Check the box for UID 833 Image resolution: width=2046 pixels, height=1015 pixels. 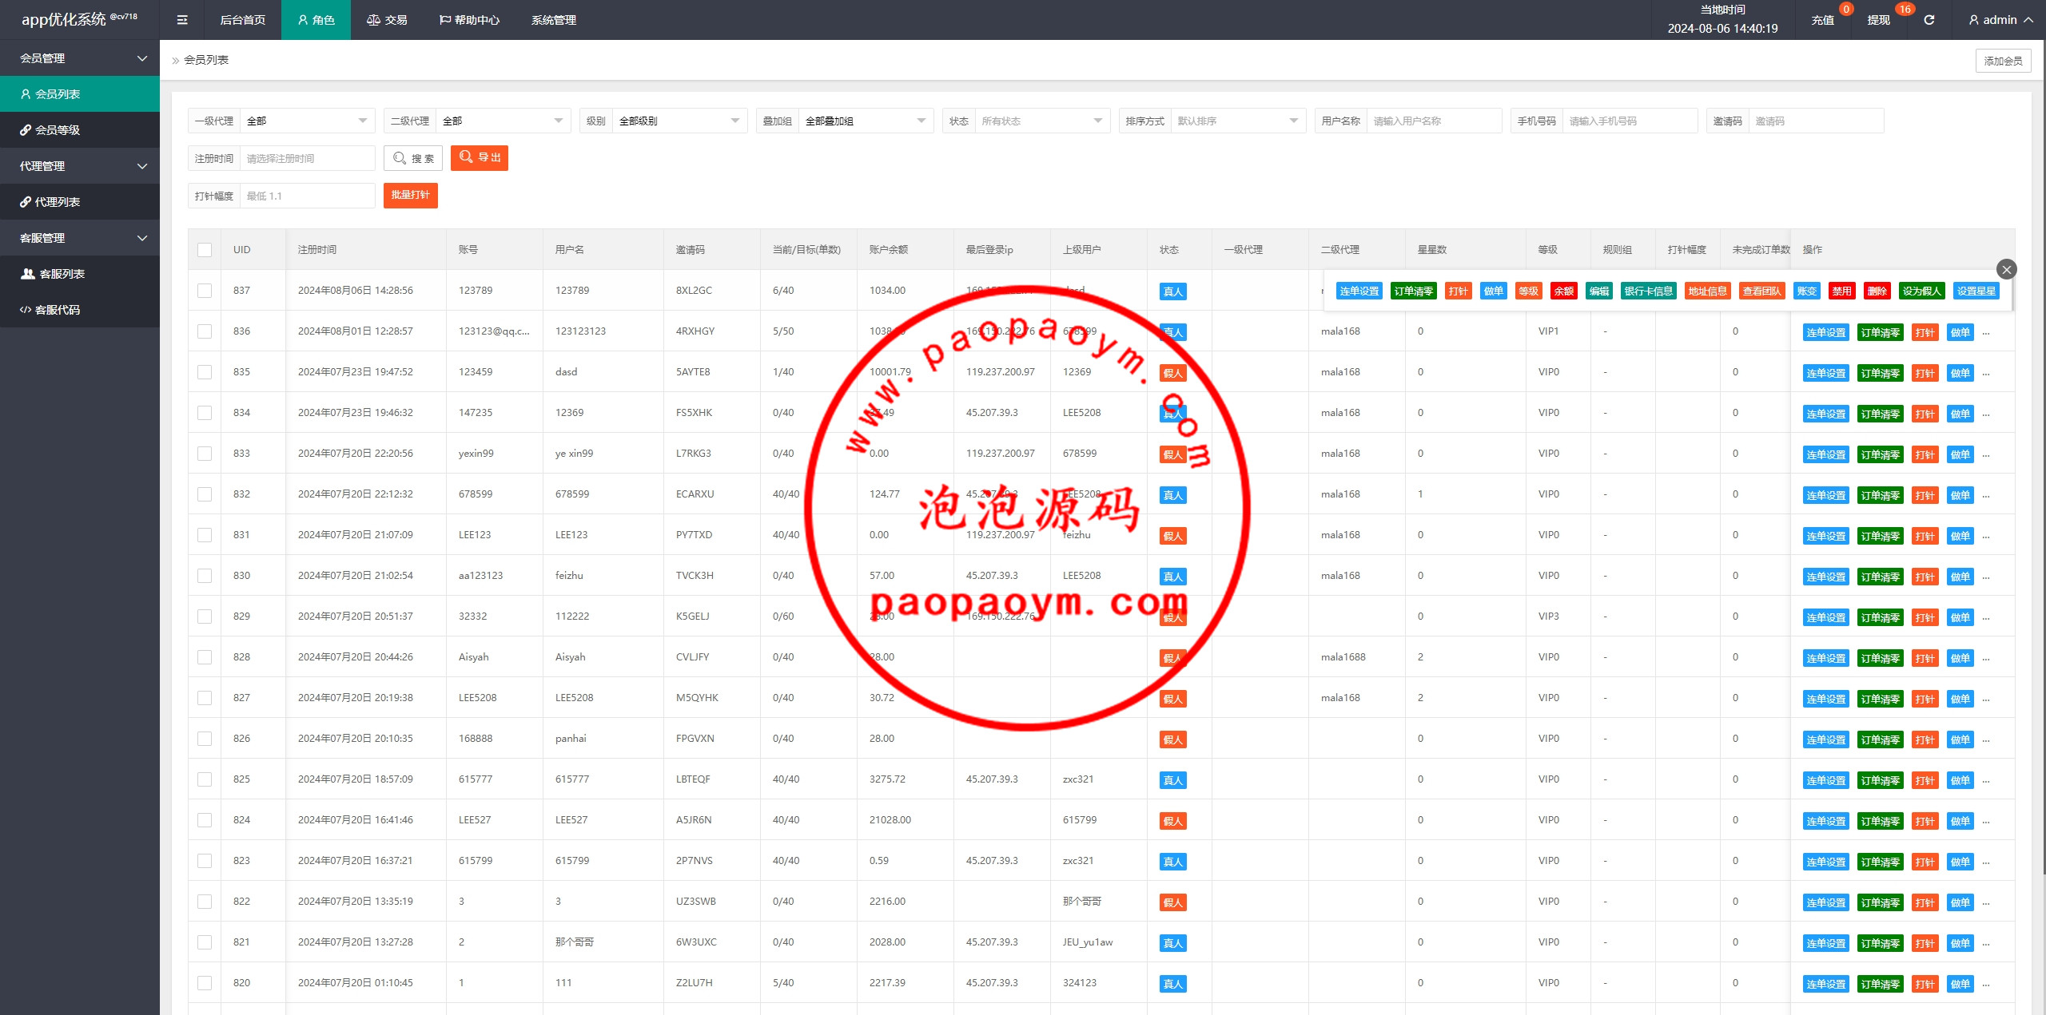(x=205, y=454)
